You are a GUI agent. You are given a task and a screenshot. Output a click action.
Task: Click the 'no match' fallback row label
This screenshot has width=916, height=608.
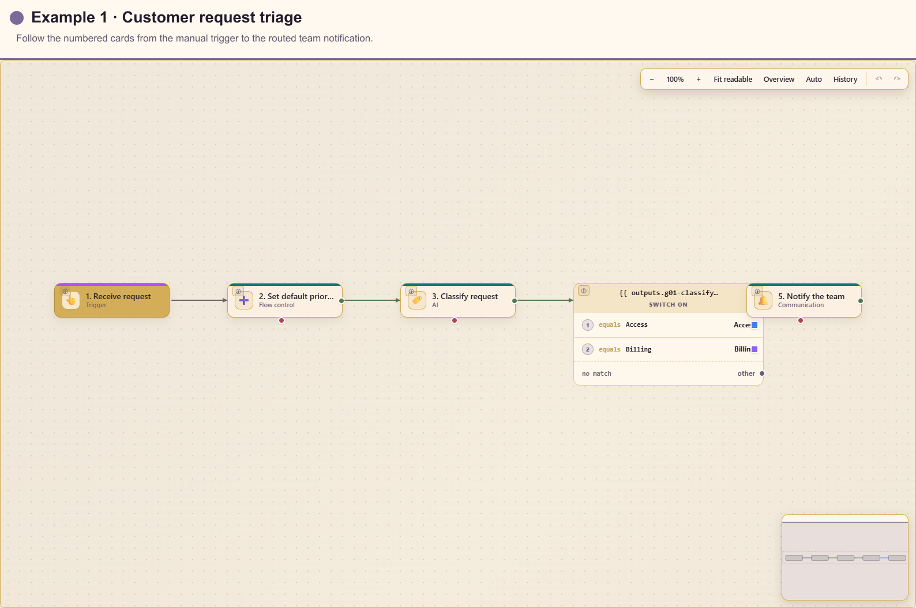pos(596,373)
